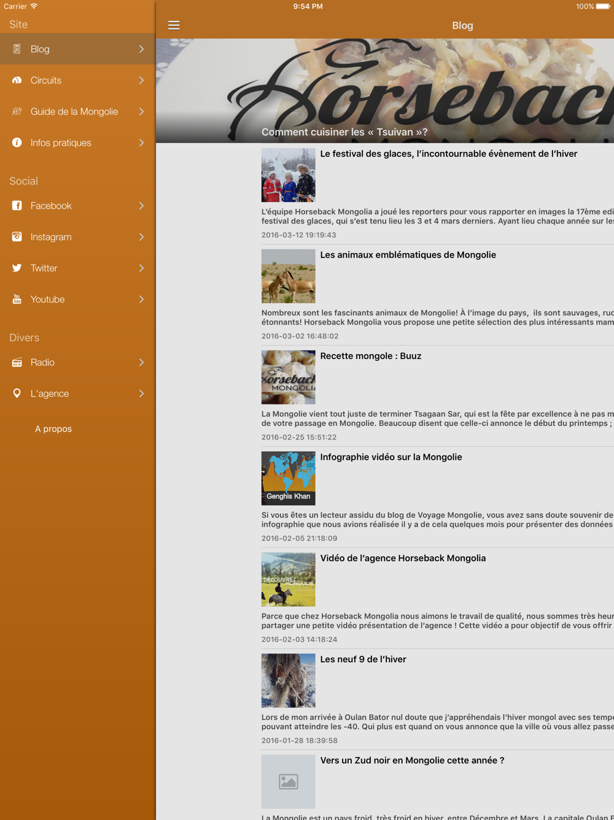
Task: Open the Facebook menu item
Action: [77, 206]
